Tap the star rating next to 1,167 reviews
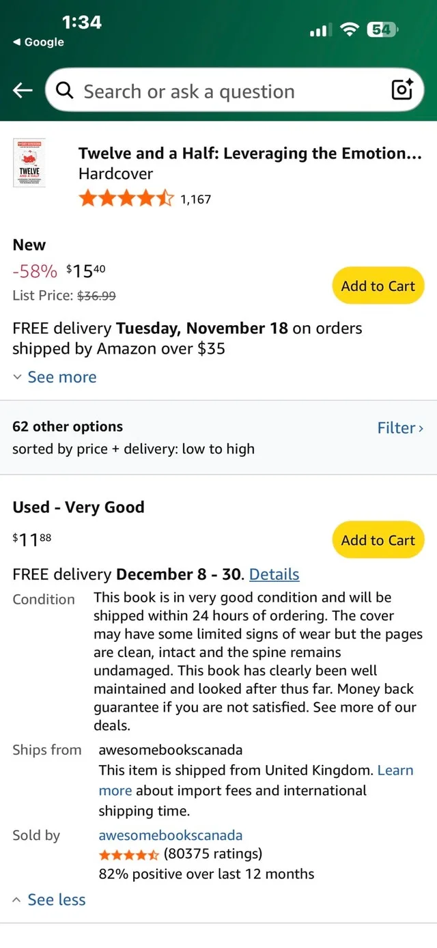 tap(126, 197)
